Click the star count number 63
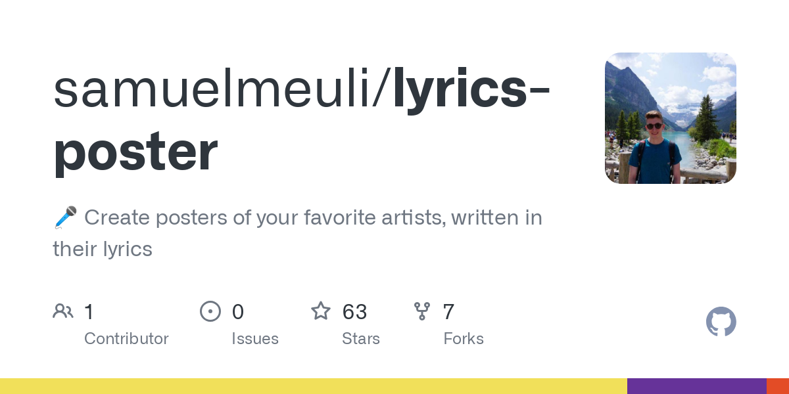Viewport: 789px width, 394px height. (x=355, y=312)
